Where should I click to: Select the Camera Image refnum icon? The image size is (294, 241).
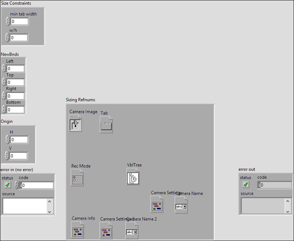(x=75, y=124)
